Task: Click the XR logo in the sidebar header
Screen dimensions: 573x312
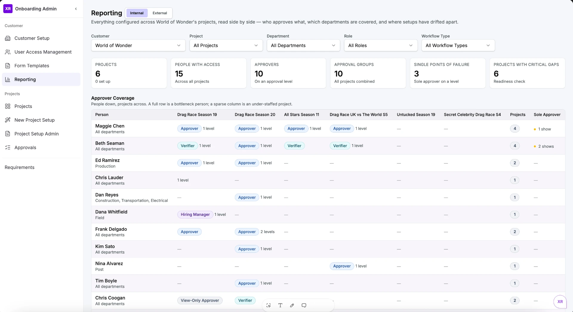Action: point(8,9)
